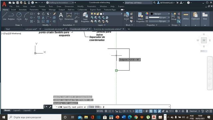
Task: Toggle lineweight display in status bar
Action: [147, 111]
